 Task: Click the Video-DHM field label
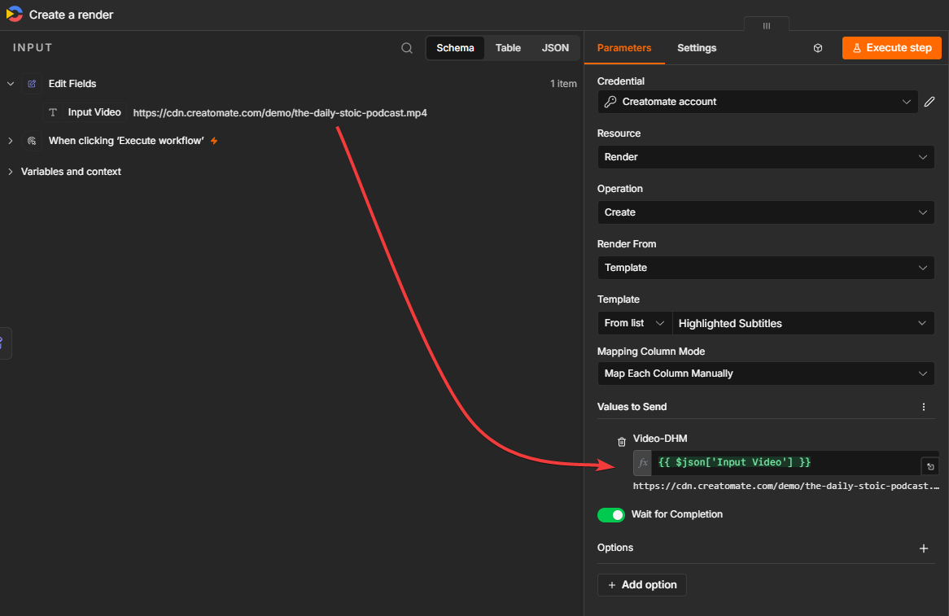[x=660, y=438]
